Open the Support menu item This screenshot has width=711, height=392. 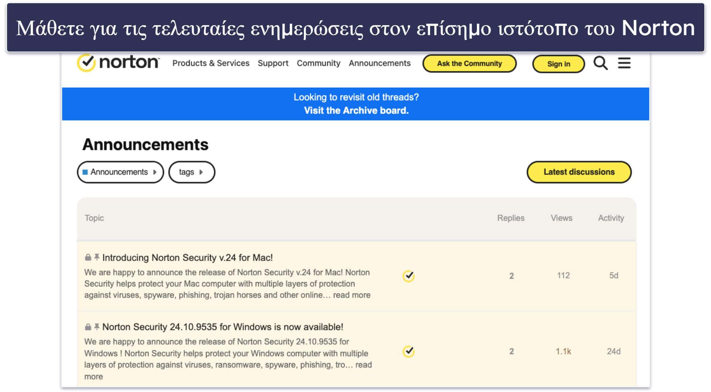click(x=273, y=63)
